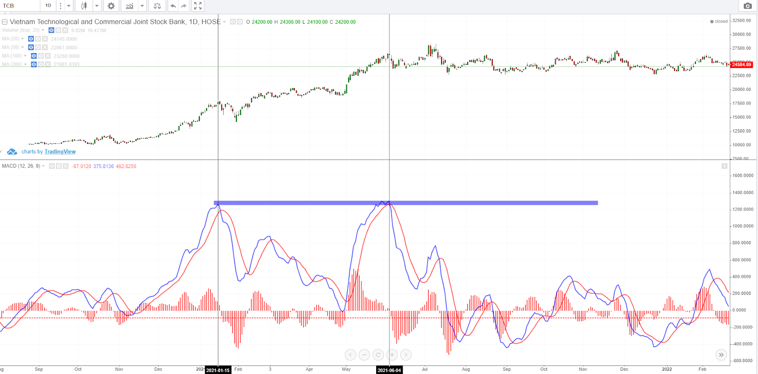Click the 2021-01-15 date marker

218,370
